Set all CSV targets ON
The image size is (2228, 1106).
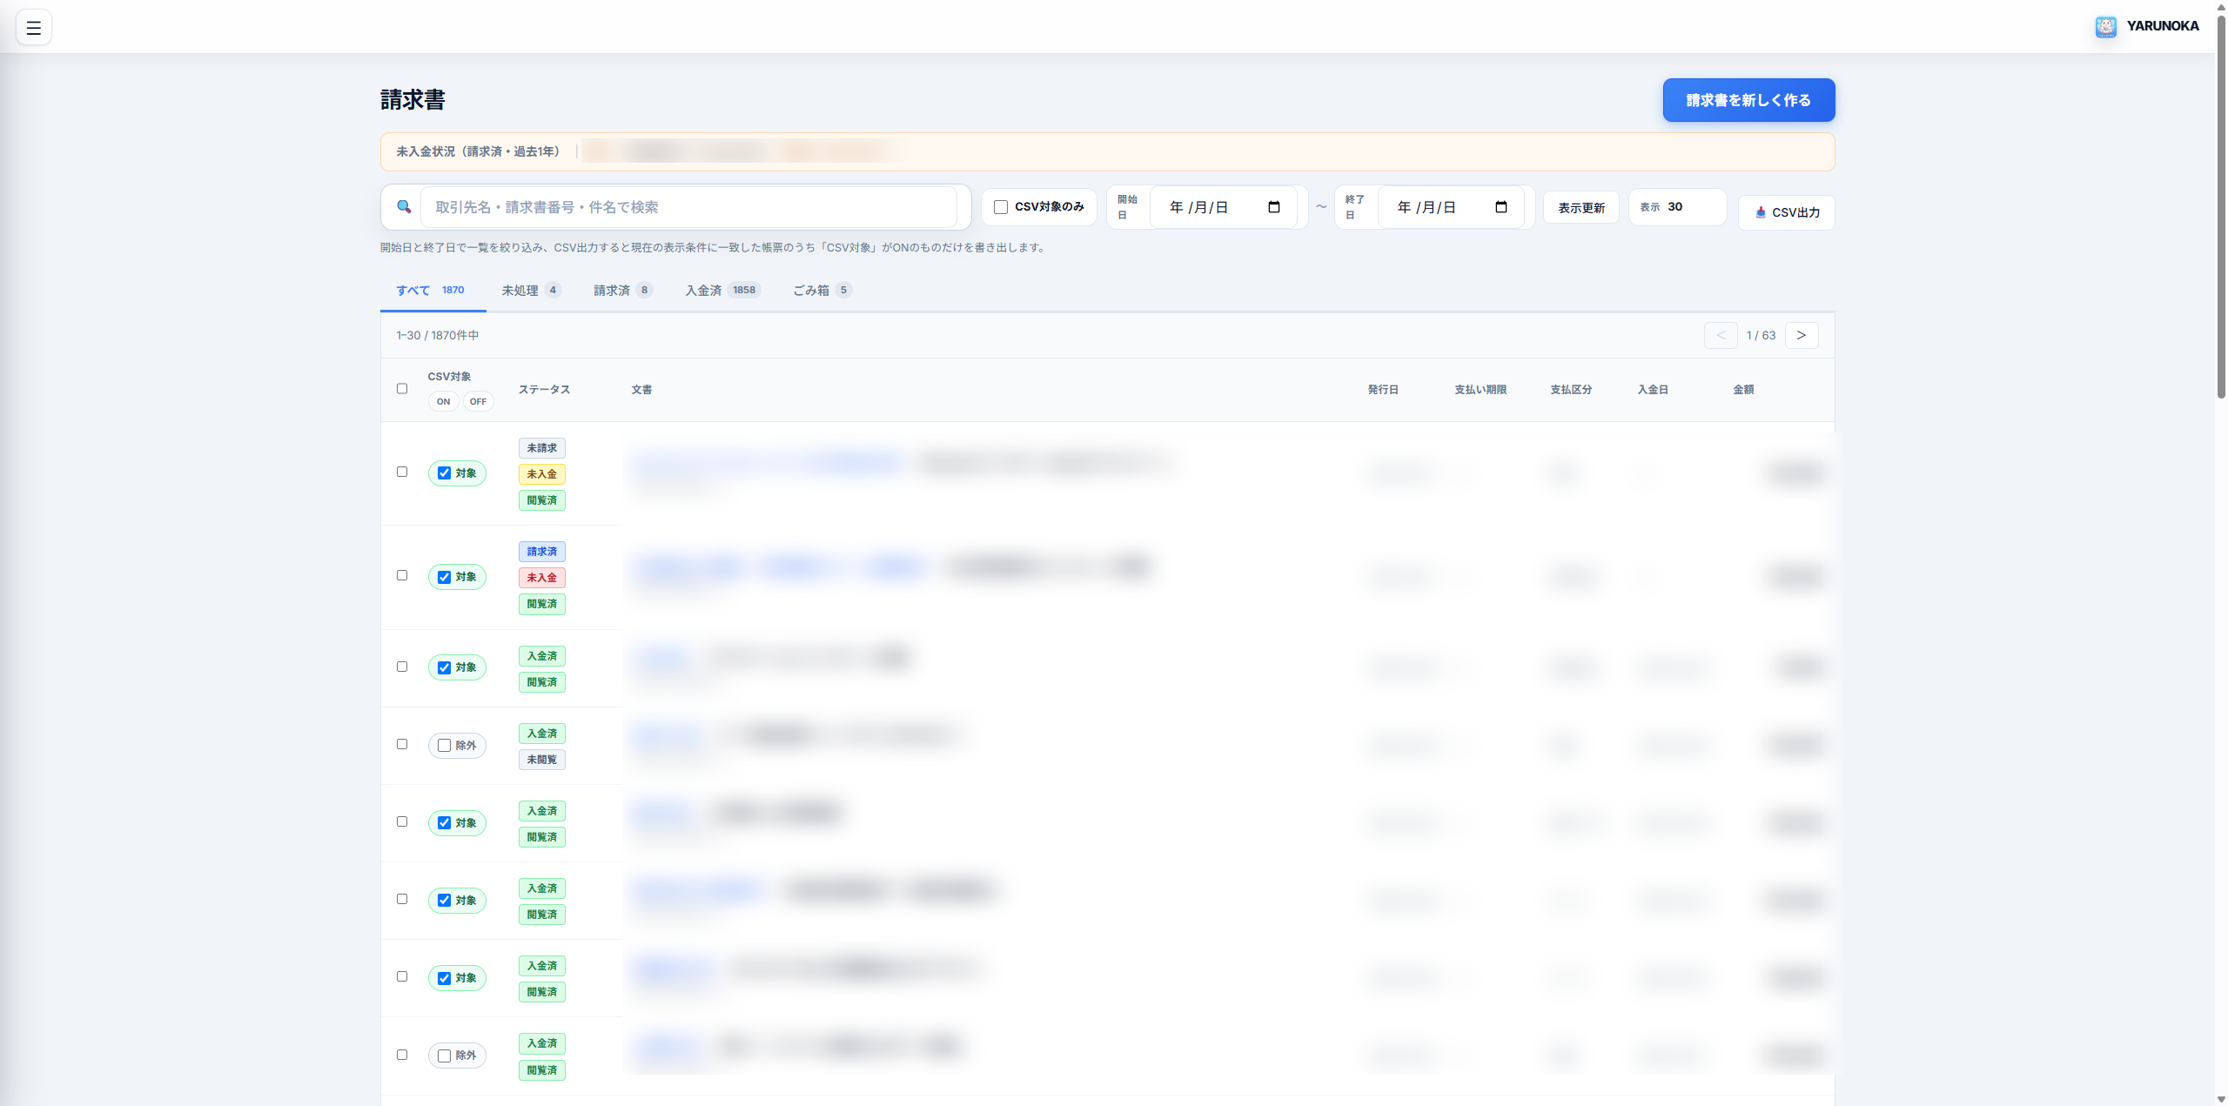point(444,401)
